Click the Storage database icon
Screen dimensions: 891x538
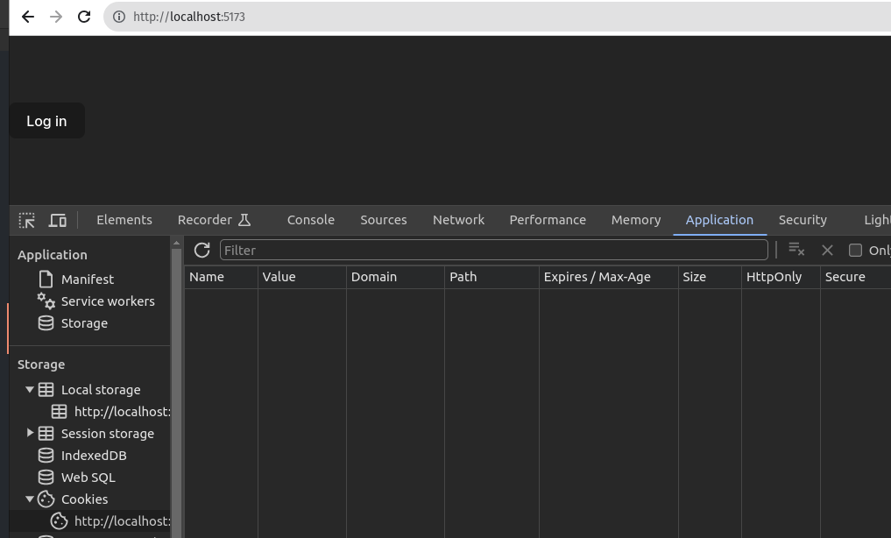tap(46, 323)
